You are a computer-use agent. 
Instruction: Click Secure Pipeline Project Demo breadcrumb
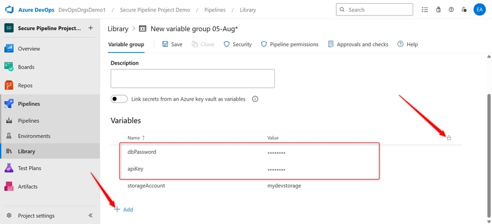point(155,10)
